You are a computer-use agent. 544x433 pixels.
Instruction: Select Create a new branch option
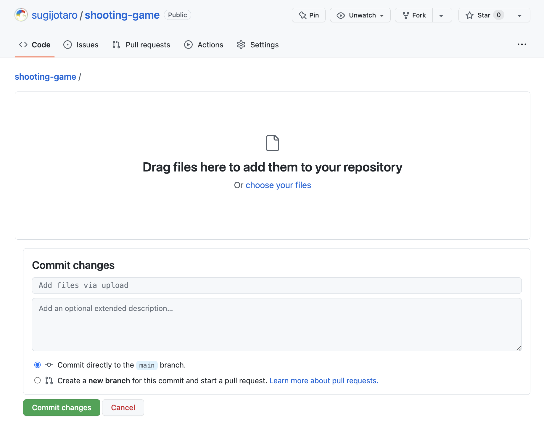coord(38,380)
